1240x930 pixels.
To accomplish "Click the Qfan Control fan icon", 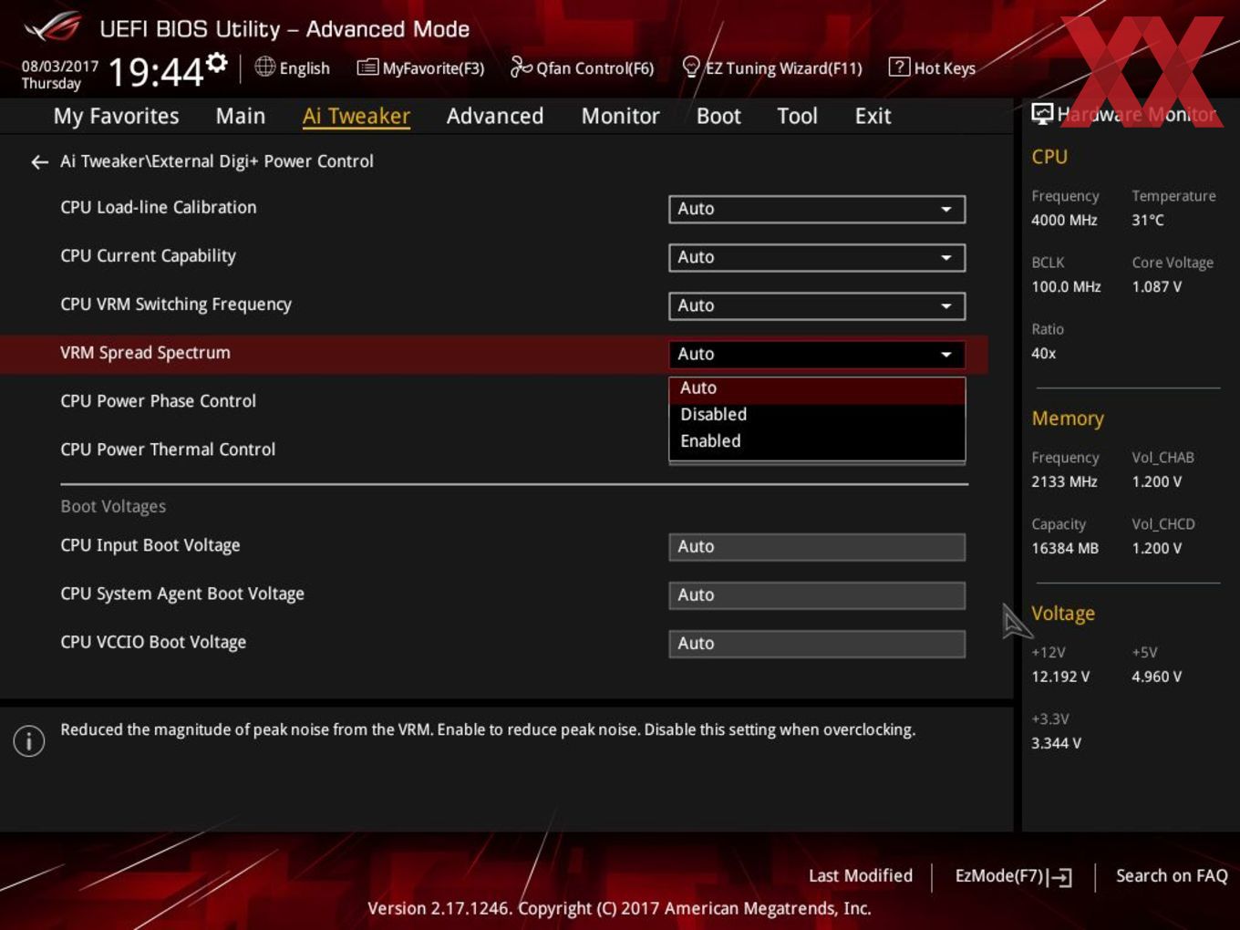I will pos(521,67).
